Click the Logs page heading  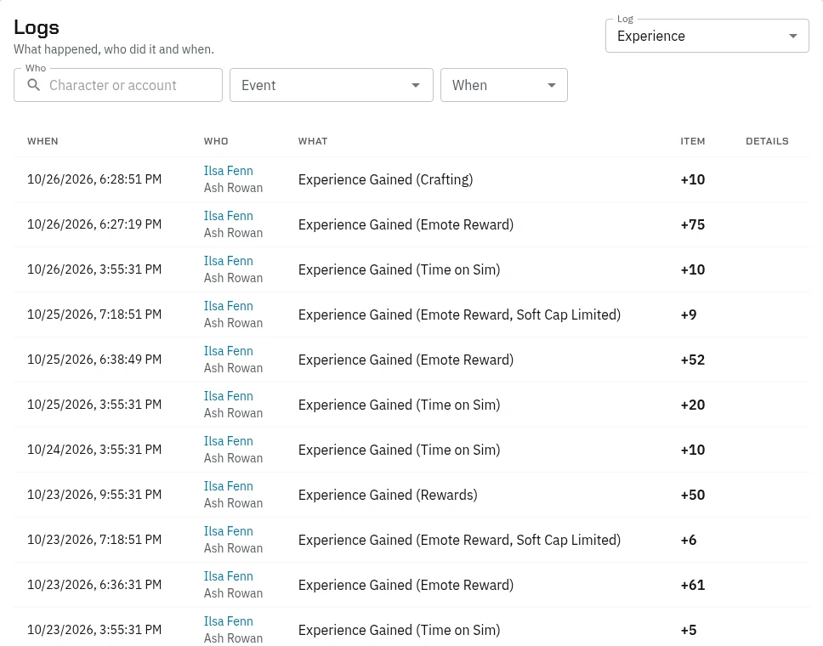pos(37,27)
